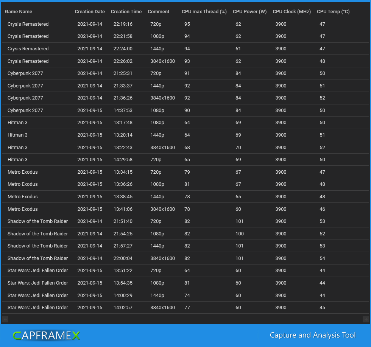Select Metro Exodus row at 13:41:06

point(185,209)
